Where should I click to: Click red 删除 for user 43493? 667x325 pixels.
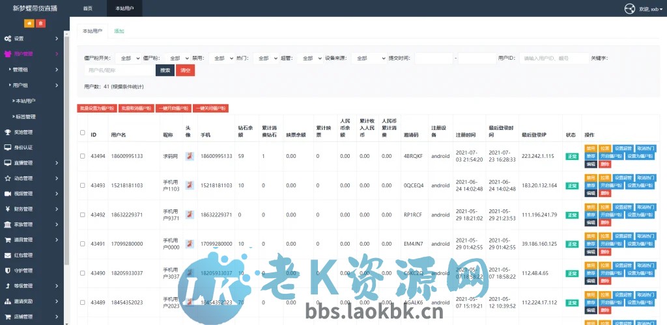[605, 193]
